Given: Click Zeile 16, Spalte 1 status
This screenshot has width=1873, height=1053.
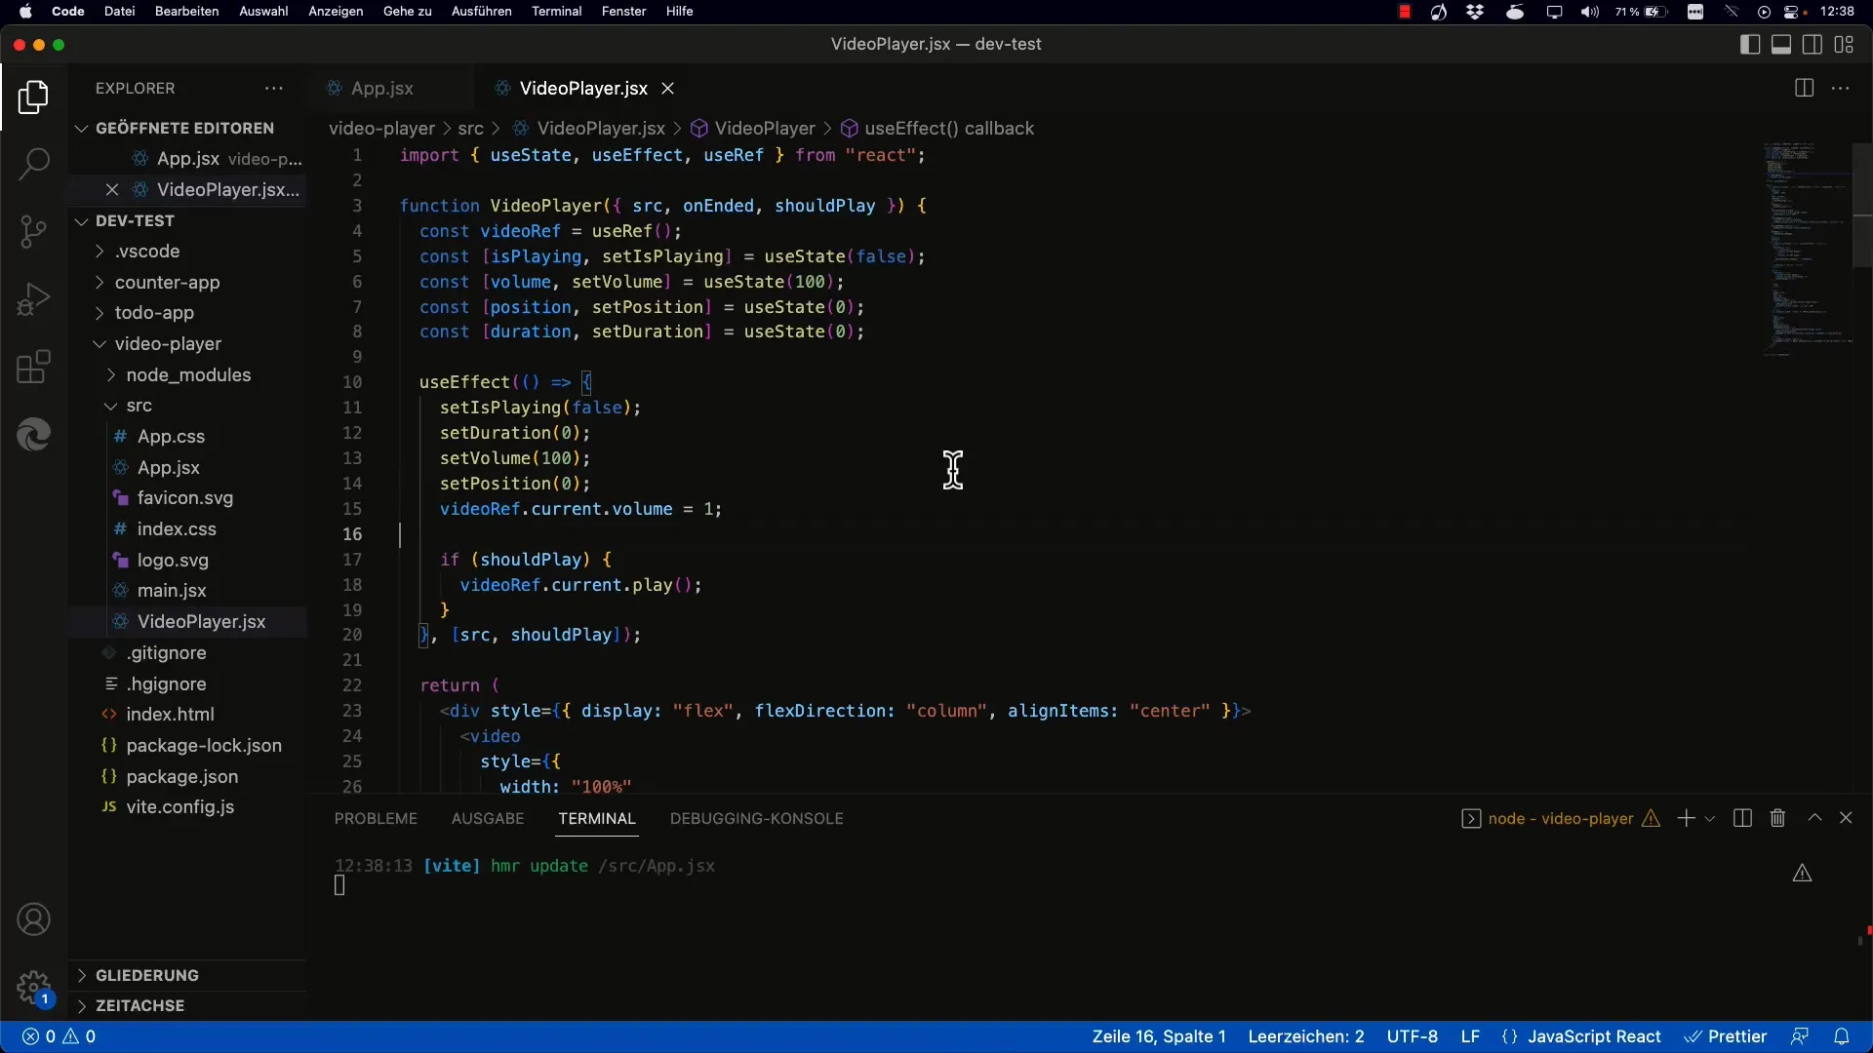Looking at the screenshot, I should tap(1159, 1036).
